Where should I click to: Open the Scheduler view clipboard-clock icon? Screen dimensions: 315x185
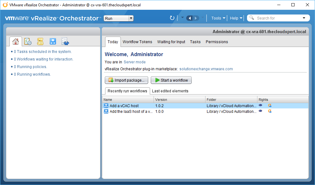[28, 41]
